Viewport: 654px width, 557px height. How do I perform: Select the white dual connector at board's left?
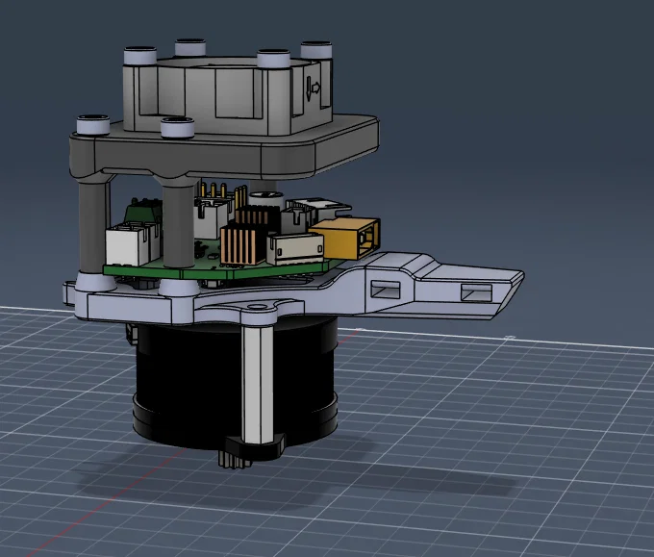point(132,245)
